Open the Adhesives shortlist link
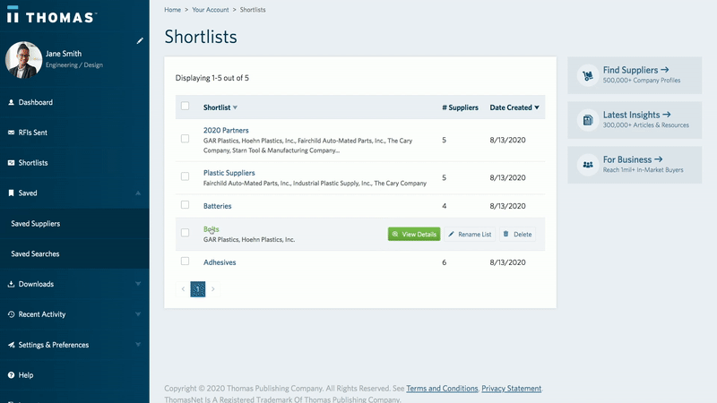The image size is (717, 403). (220, 262)
